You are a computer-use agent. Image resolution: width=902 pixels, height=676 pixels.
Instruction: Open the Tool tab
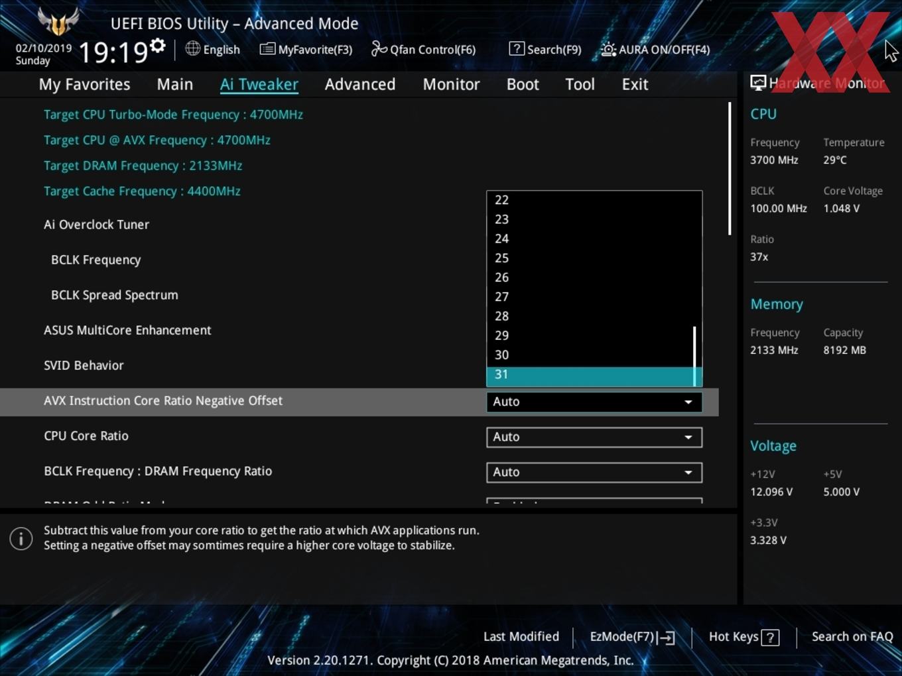580,84
